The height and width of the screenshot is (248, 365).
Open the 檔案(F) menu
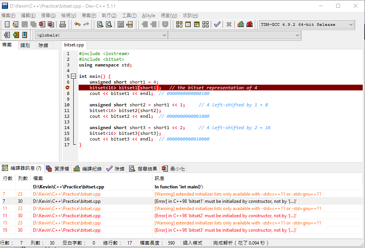[8, 16]
